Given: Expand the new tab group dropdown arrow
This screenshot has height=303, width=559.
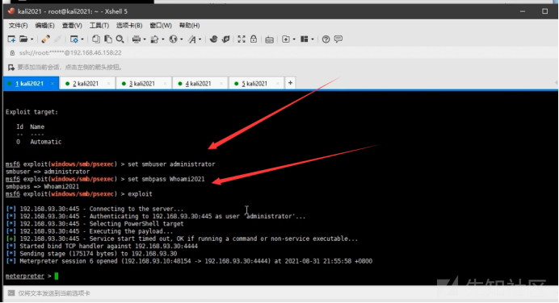Looking at the screenshot, I should pyautogui.click(x=294, y=39).
